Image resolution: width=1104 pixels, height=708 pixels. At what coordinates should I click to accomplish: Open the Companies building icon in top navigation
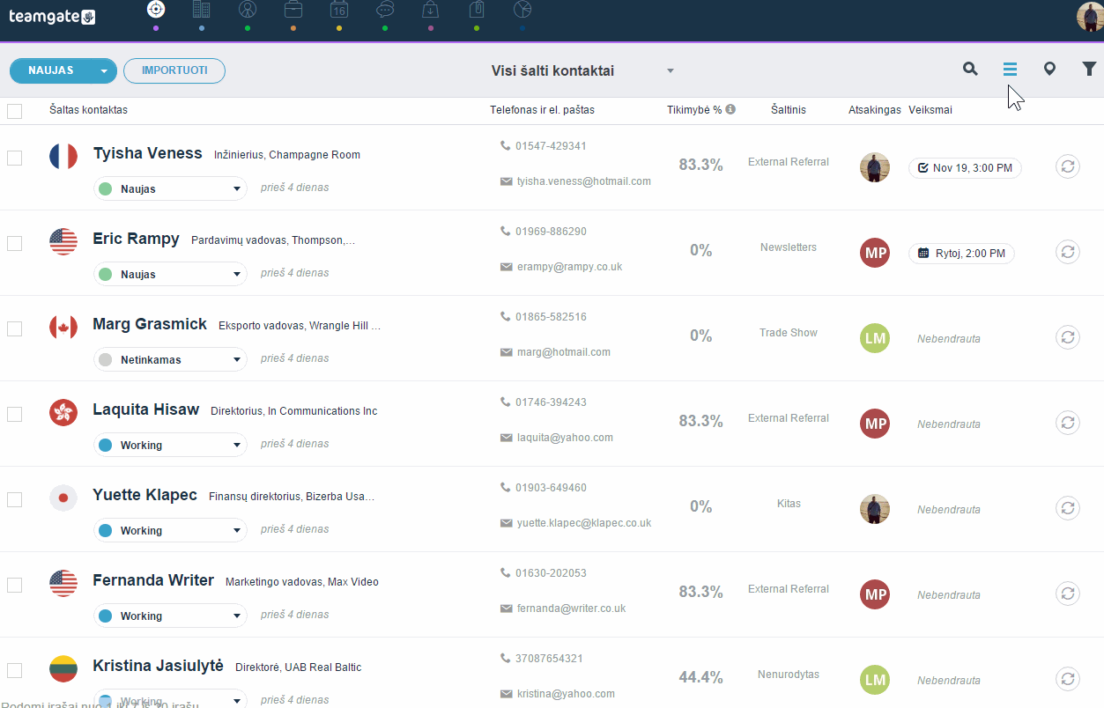pos(202,10)
